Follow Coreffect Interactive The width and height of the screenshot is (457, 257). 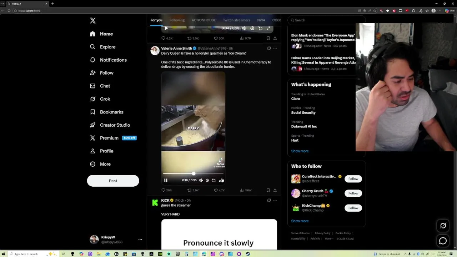353,179
